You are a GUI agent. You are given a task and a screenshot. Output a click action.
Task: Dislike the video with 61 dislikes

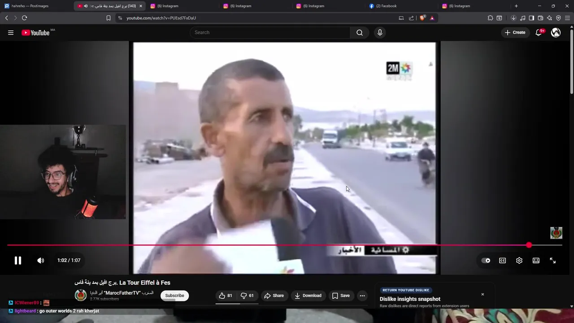point(248,296)
